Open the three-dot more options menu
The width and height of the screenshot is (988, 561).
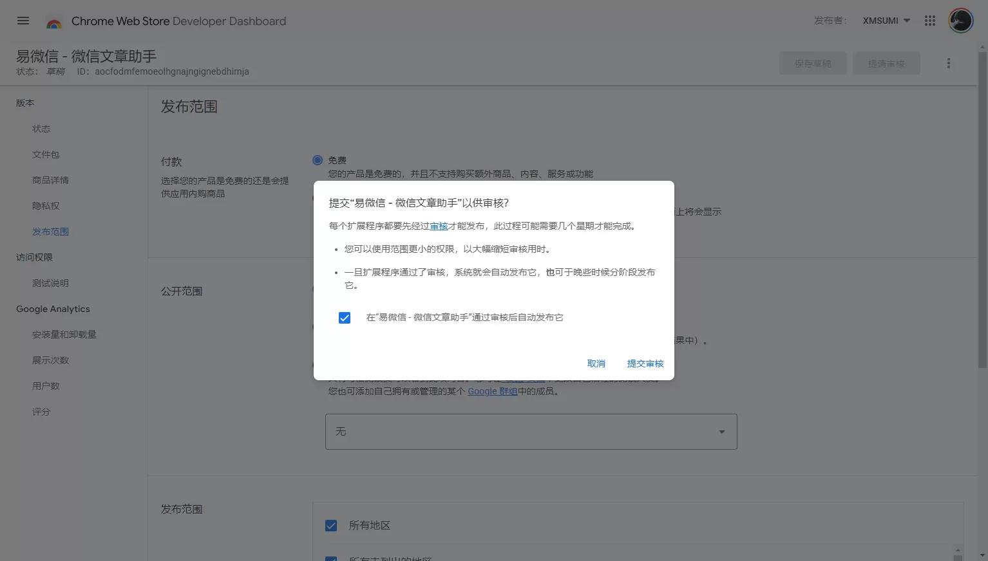(948, 63)
